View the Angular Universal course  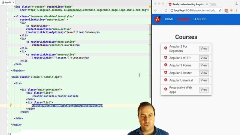pyautogui.click(x=204, y=80)
